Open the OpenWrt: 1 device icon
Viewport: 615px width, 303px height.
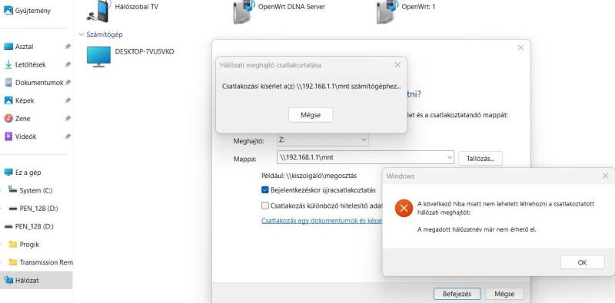tap(387, 12)
